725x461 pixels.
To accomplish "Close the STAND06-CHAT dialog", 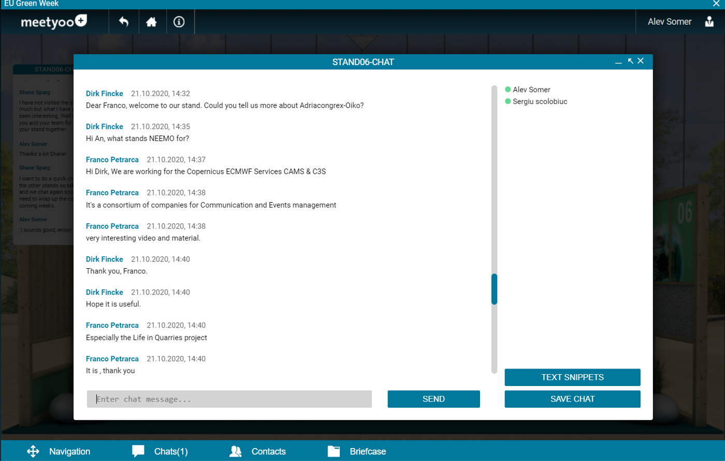I will point(641,61).
